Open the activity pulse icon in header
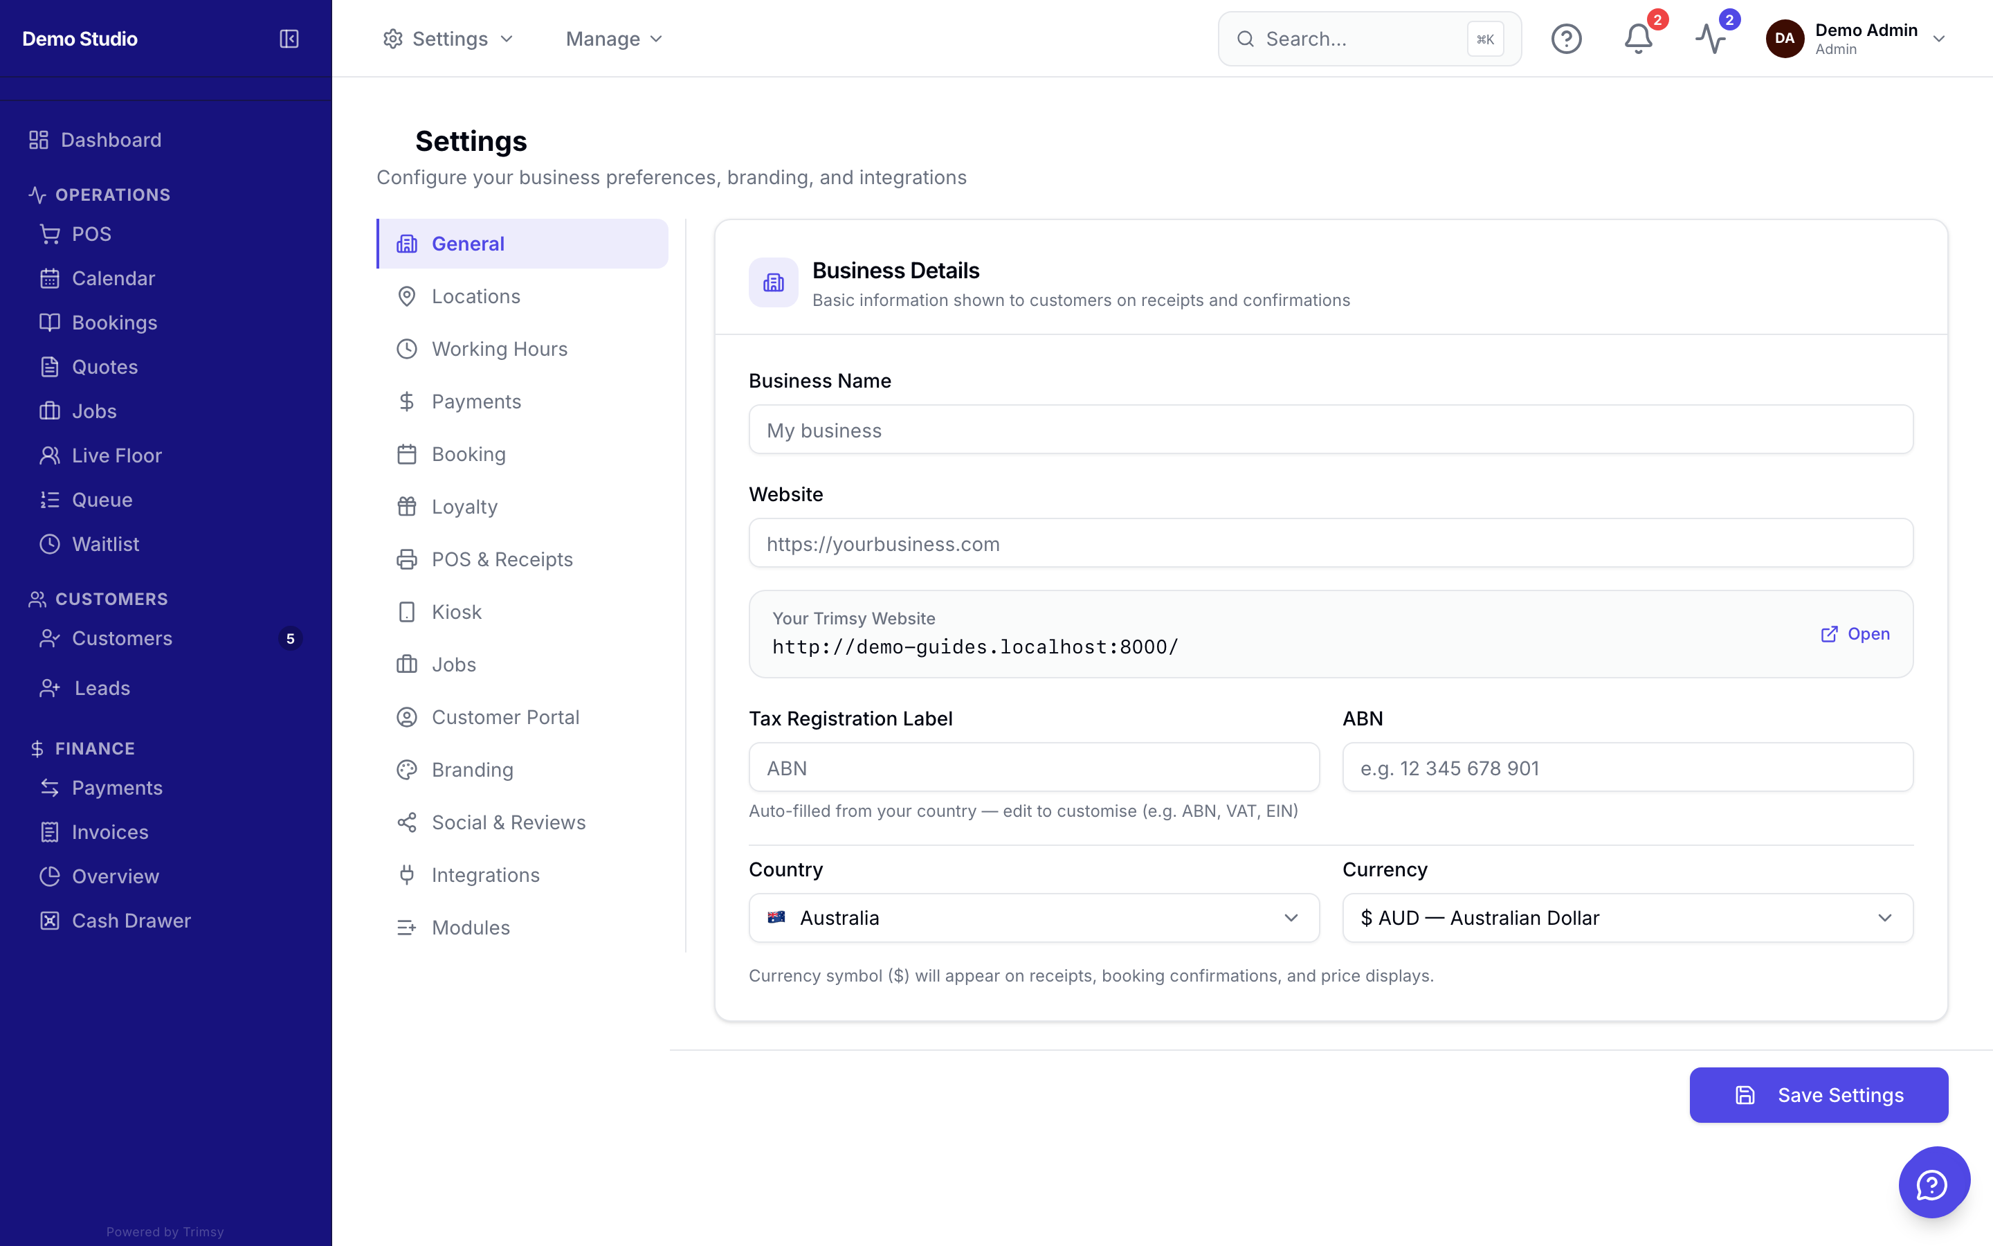 [1711, 39]
